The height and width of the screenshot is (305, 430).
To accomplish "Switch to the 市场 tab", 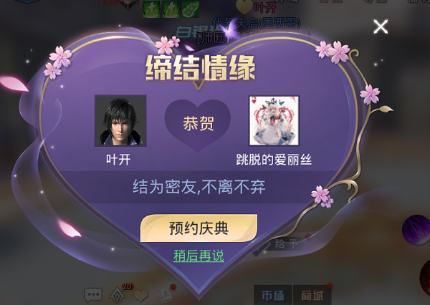I will click(x=272, y=296).
